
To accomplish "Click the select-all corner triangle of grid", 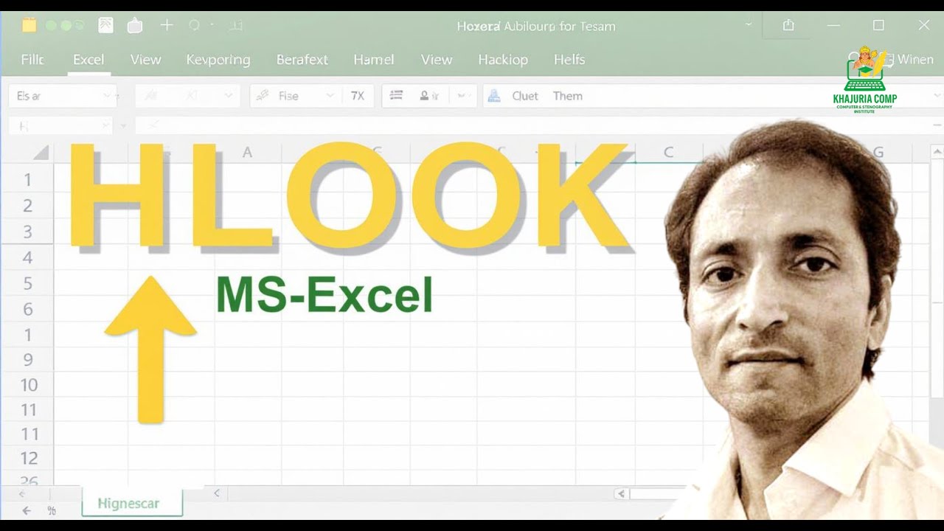I will 41,153.
